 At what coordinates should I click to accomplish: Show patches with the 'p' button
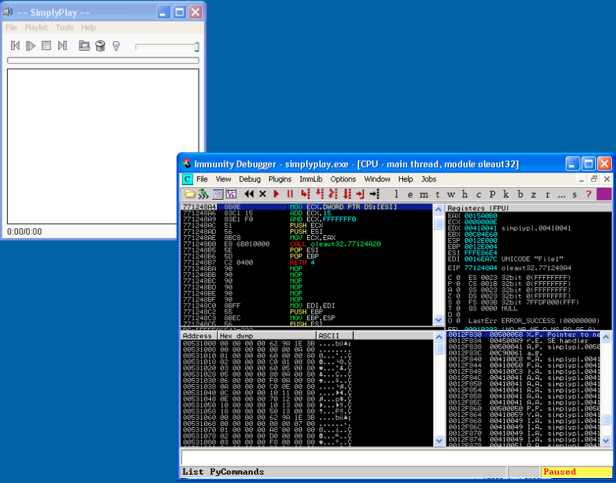coord(492,194)
